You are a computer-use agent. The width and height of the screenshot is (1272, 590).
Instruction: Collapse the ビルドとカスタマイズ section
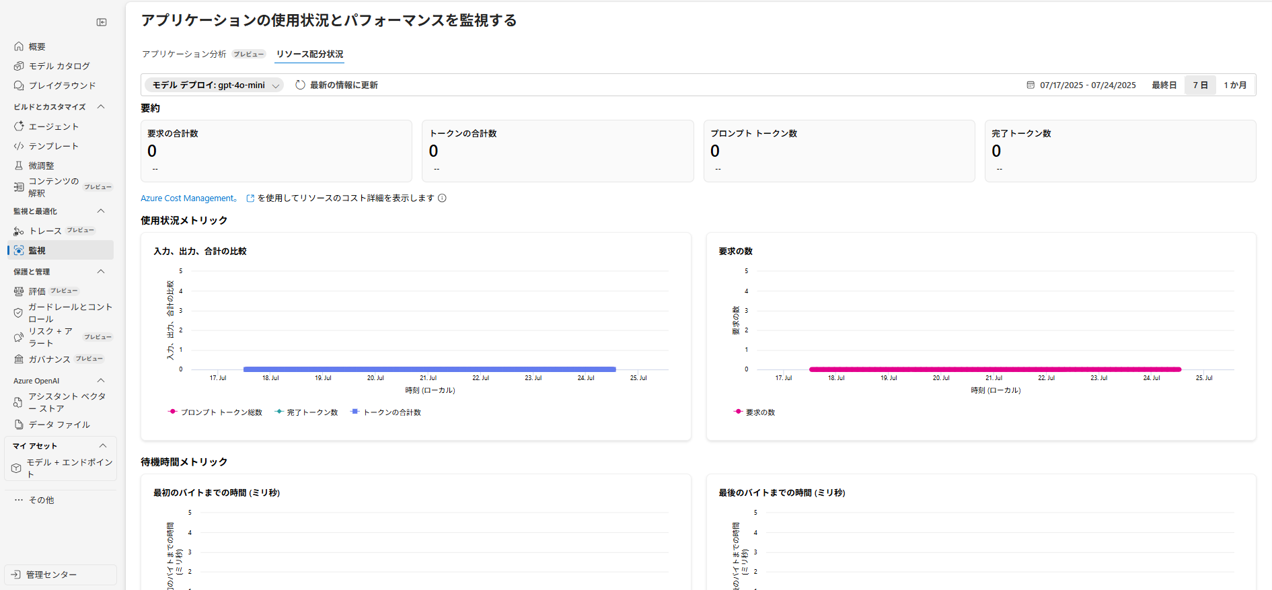101,107
